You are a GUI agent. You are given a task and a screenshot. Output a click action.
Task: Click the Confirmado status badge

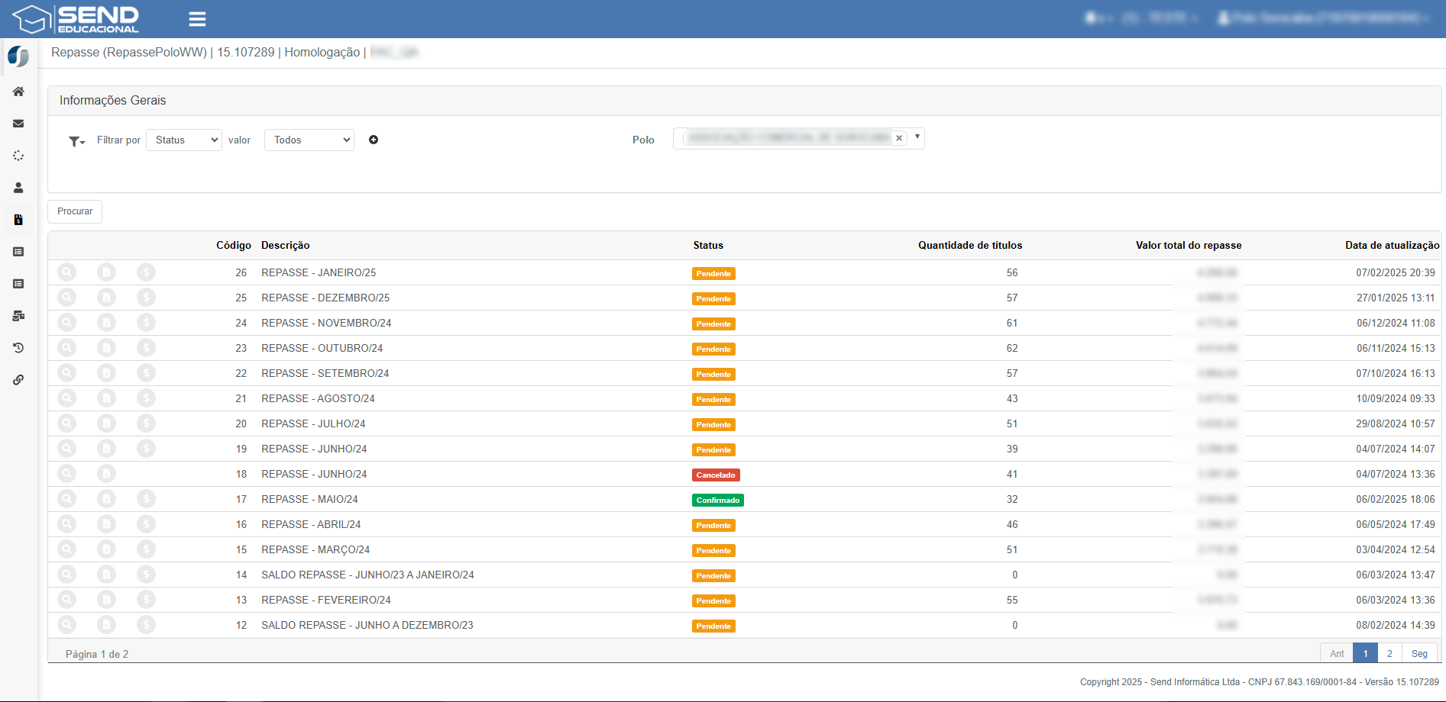718,501
